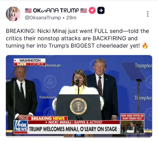Open the three-dot post options menu

click(x=148, y=14)
